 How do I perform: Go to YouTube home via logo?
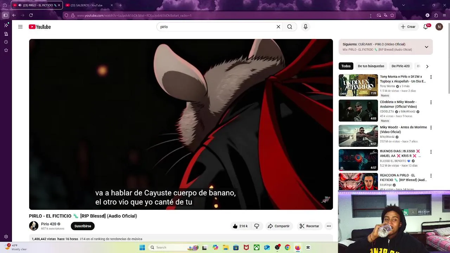pos(40,27)
